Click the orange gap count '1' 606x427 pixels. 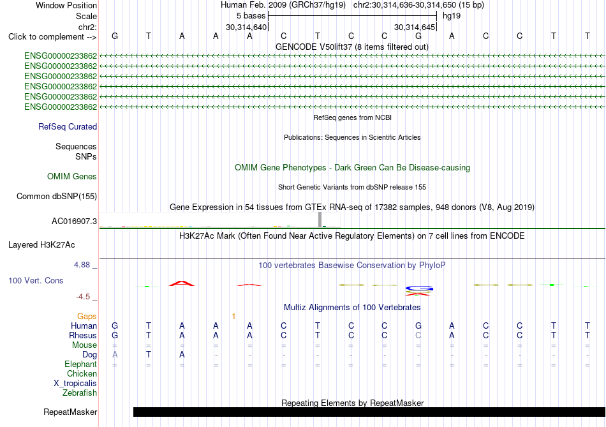[233, 317]
